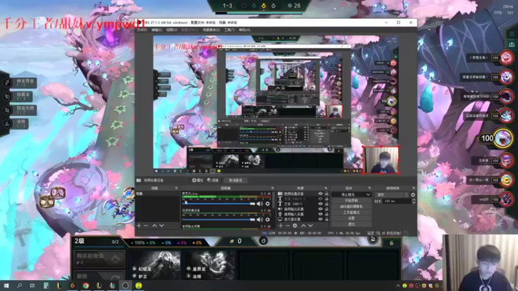The height and width of the screenshot is (291, 518).
Task: Toggle visibility of 视频采集设备 source
Action: point(320,193)
